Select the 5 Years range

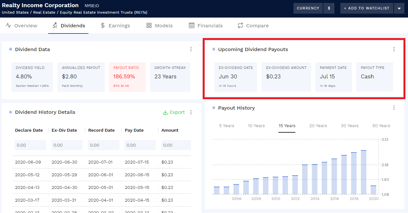coord(226,126)
